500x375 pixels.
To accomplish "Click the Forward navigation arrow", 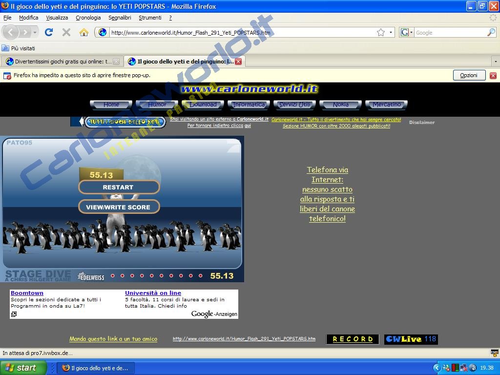I will pyautogui.click(x=25, y=32).
